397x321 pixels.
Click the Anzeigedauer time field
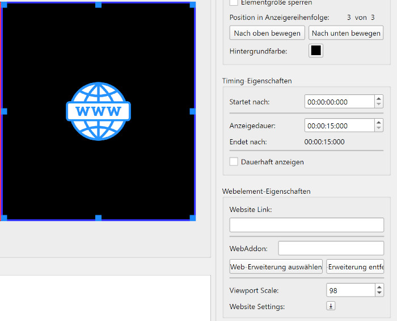tap(340, 125)
